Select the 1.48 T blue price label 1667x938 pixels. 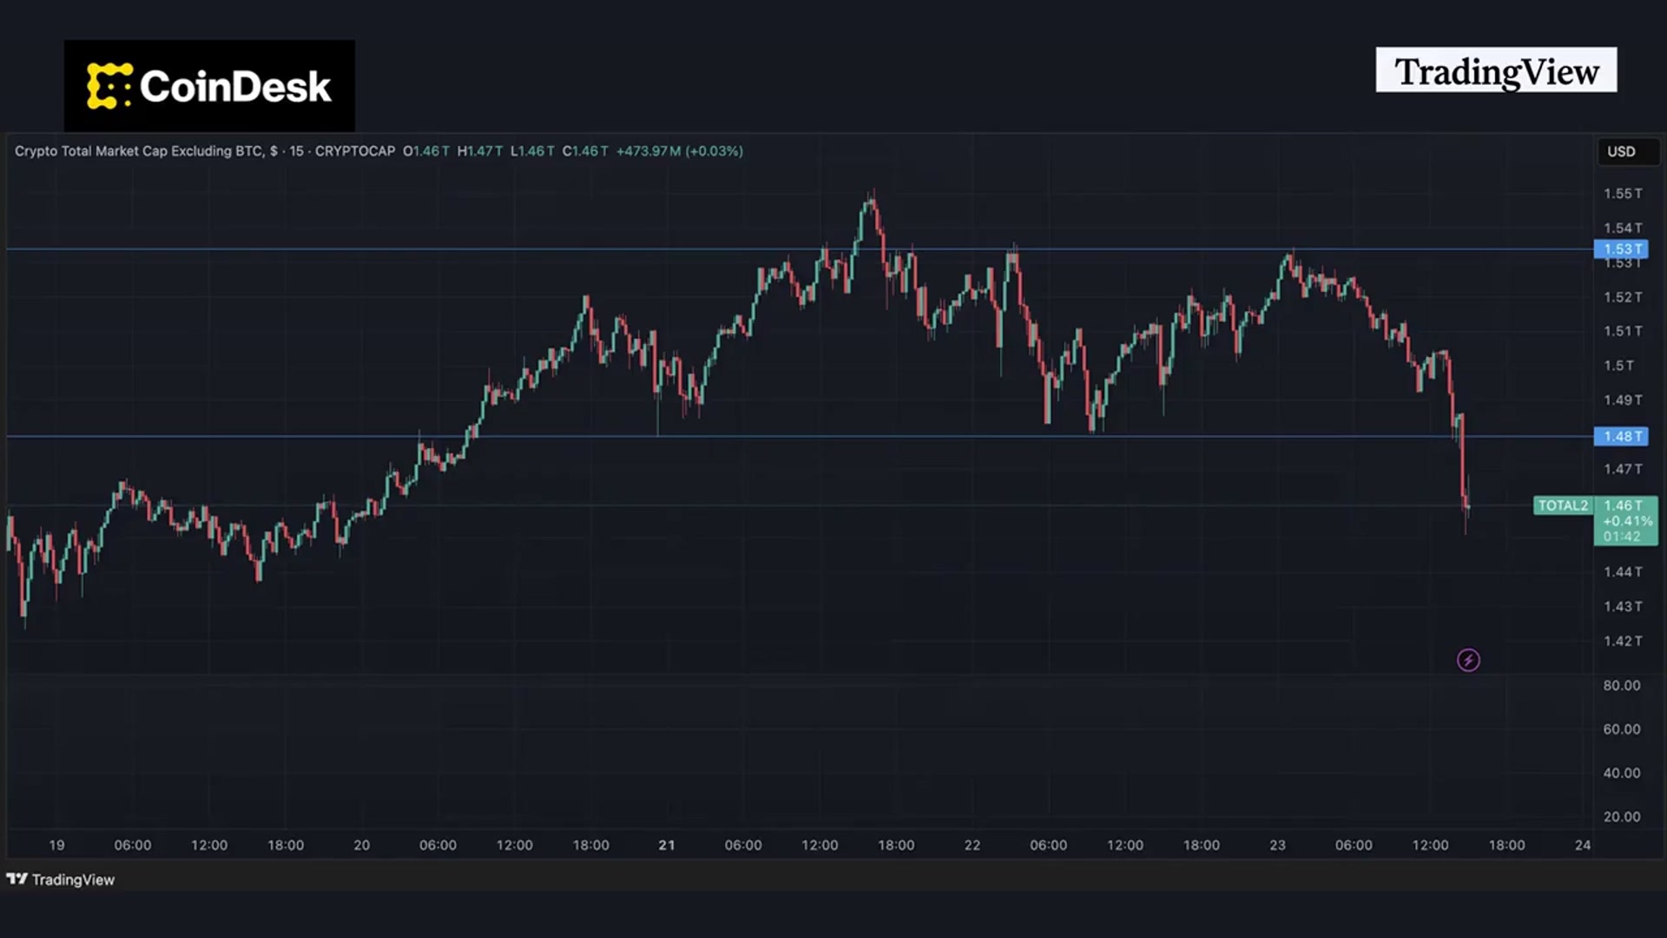coord(1621,437)
